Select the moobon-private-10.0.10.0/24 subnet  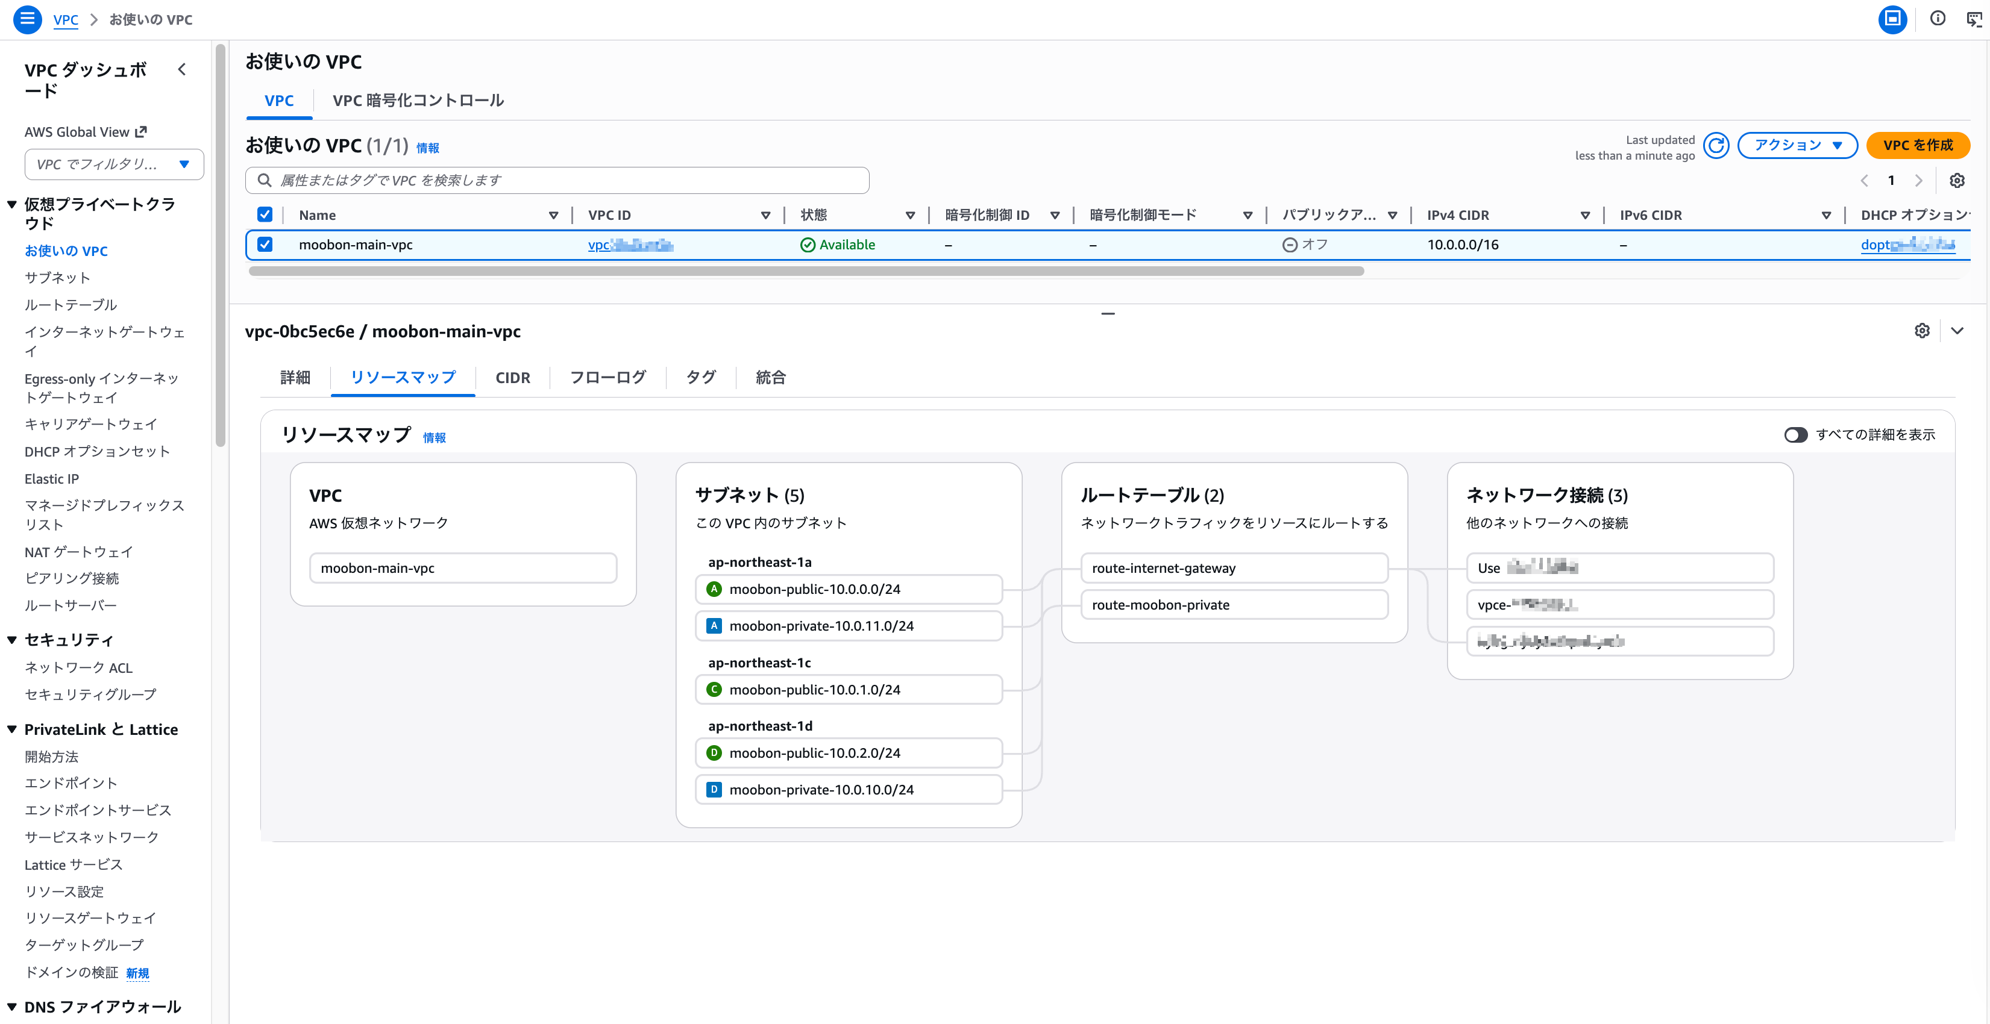point(848,790)
